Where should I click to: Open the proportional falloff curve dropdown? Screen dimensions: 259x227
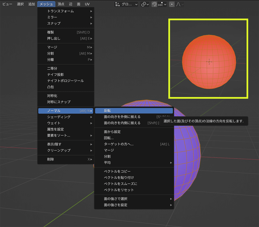(180, 4)
